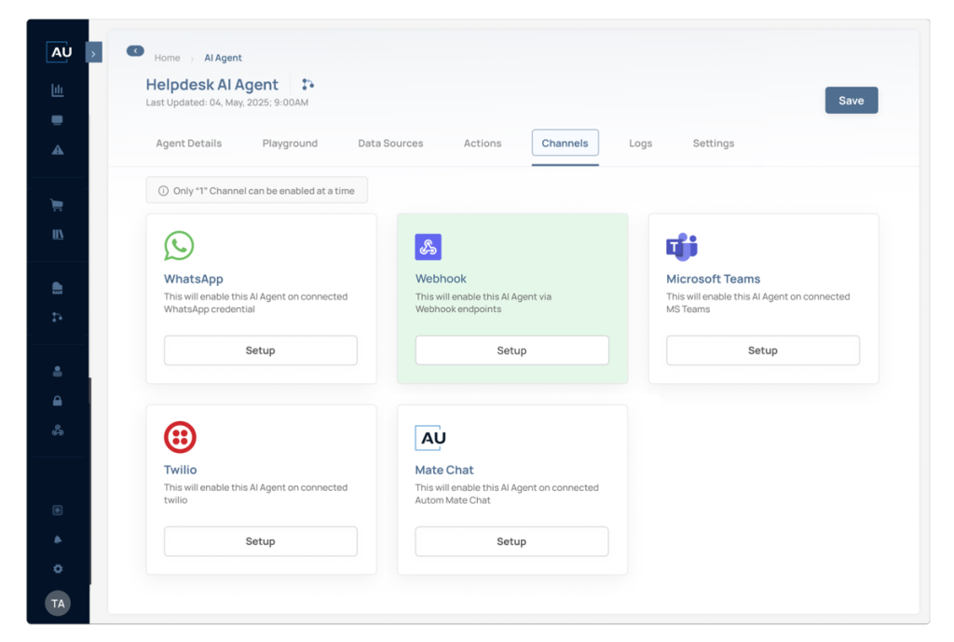Click the back chevron next to Home
This screenshot has height=642, width=954.
pyautogui.click(x=135, y=51)
